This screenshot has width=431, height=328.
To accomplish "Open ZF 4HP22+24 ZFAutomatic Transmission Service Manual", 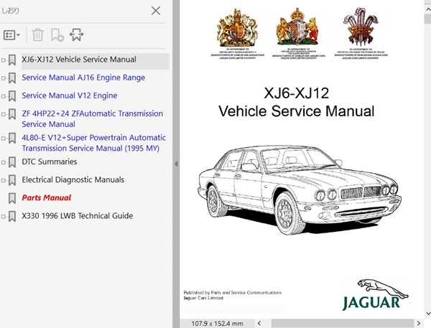I will click(x=93, y=118).
